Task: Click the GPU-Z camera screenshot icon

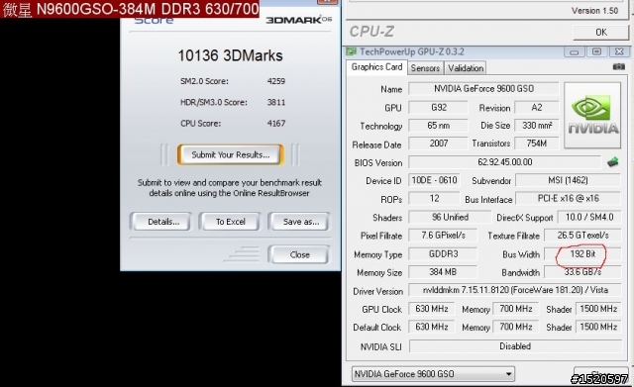Action: tap(618, 66)
